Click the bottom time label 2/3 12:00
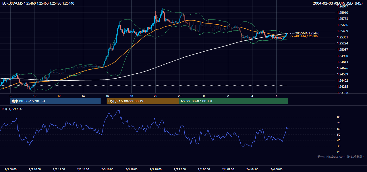The height and width of the screenshot is (172, 367). click(59, 169)
